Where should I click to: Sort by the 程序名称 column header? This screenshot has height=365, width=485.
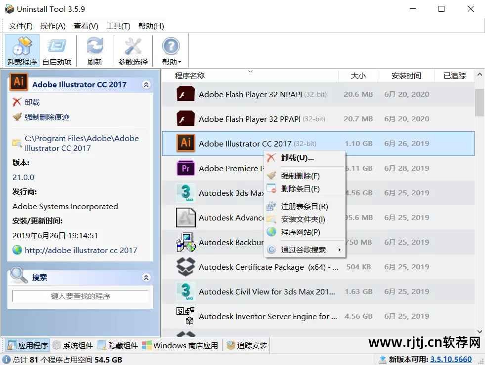(x=250, y=75)
